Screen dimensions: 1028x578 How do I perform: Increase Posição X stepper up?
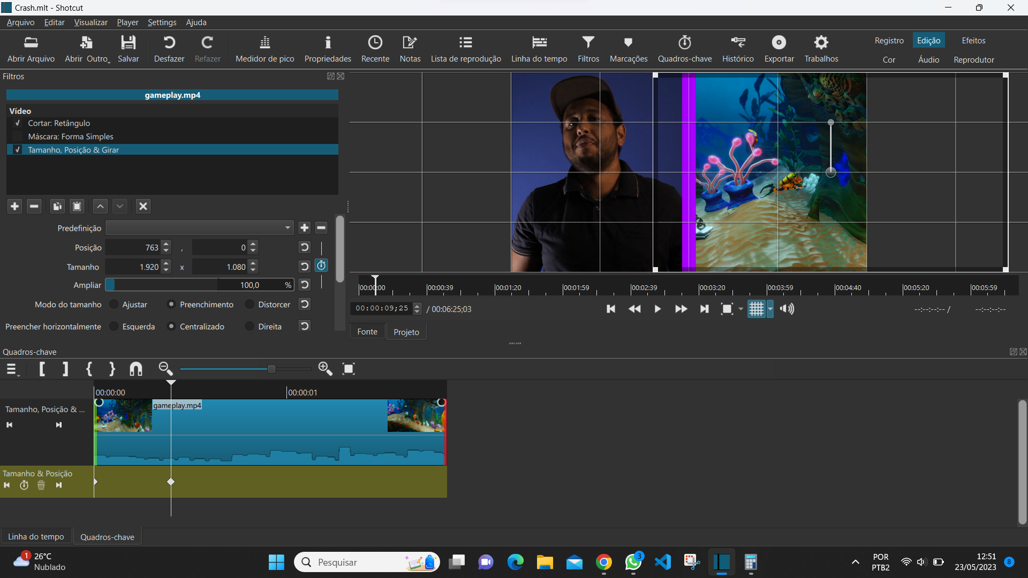[167, 244]
